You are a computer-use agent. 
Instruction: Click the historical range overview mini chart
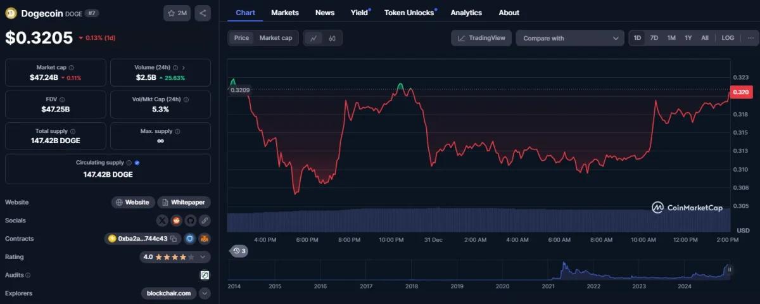tap(479, 269)
